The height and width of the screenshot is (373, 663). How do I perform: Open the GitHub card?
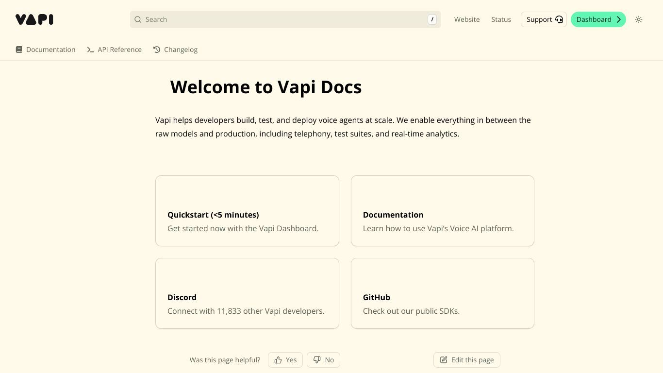[x=443, y=293]
